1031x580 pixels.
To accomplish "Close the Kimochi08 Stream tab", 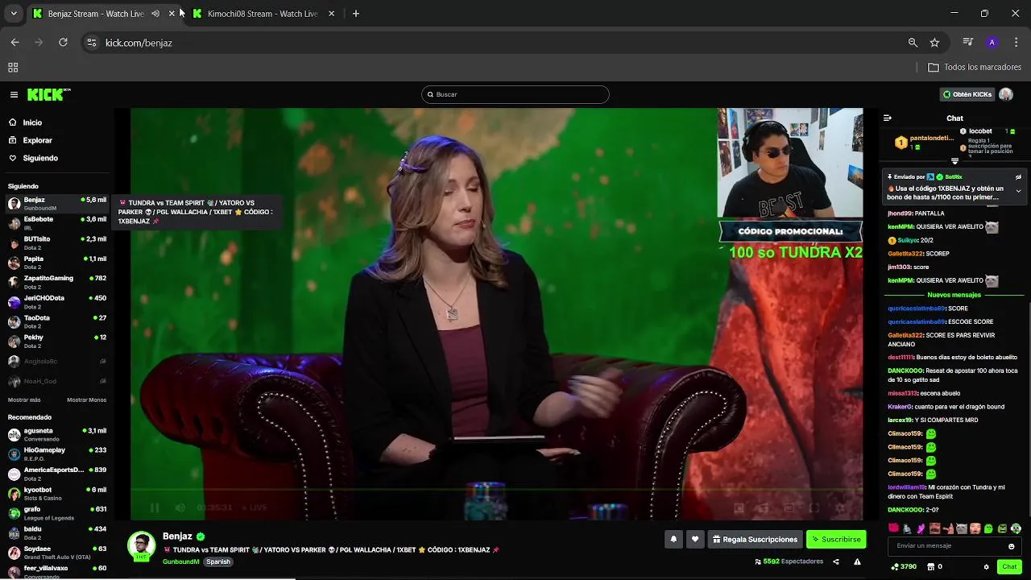I will (x=331, y=14).
